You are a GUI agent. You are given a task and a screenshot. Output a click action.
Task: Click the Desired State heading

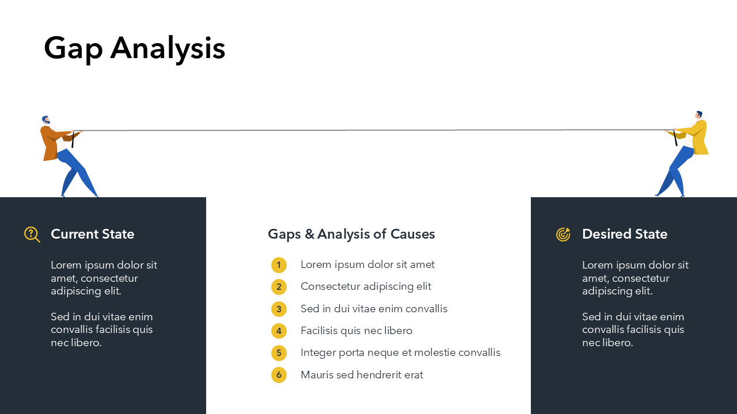(x=624, y=234)
